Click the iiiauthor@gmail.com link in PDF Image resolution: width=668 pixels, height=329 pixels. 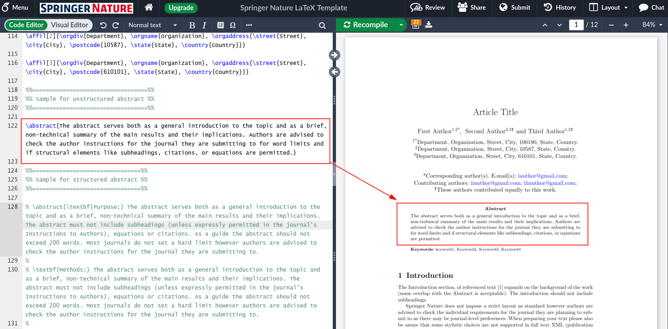(549, 183)
